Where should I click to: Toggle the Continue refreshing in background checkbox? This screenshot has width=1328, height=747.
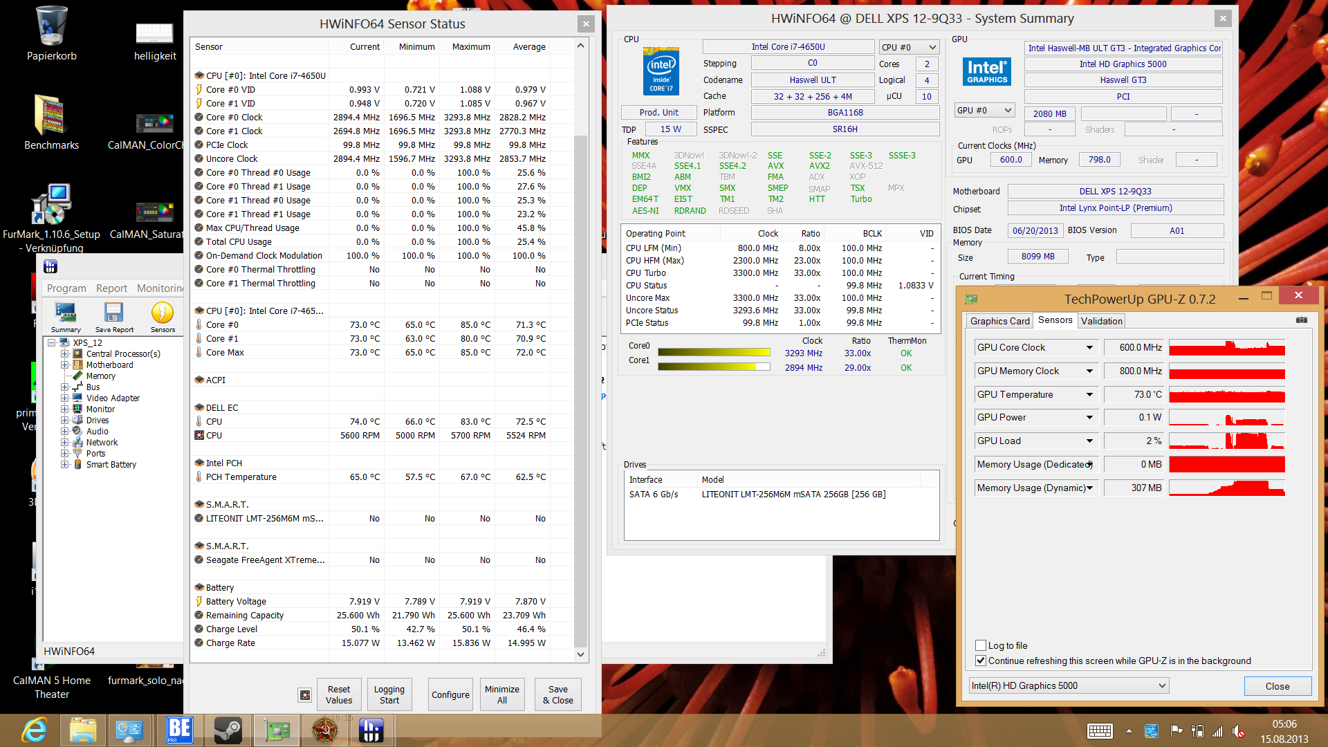(981, 661)
